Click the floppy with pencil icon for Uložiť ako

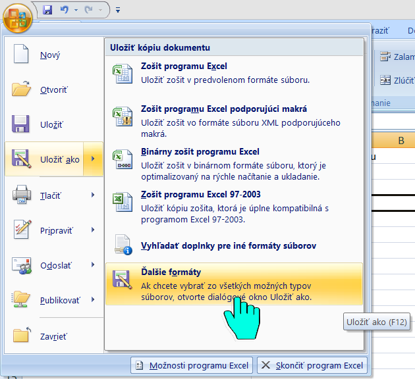[21, 159]
